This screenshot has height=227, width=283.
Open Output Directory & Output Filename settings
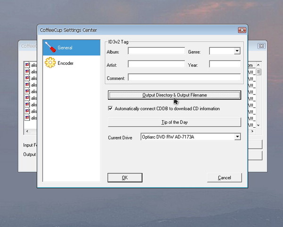pos(175,95)
